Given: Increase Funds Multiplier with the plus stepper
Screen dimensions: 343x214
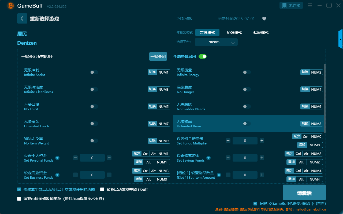Looking at the screenshot, I should point(262,140).
